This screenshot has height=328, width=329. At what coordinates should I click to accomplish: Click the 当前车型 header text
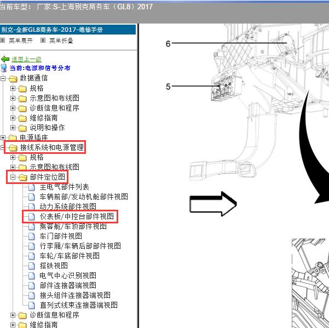[76, 7]
